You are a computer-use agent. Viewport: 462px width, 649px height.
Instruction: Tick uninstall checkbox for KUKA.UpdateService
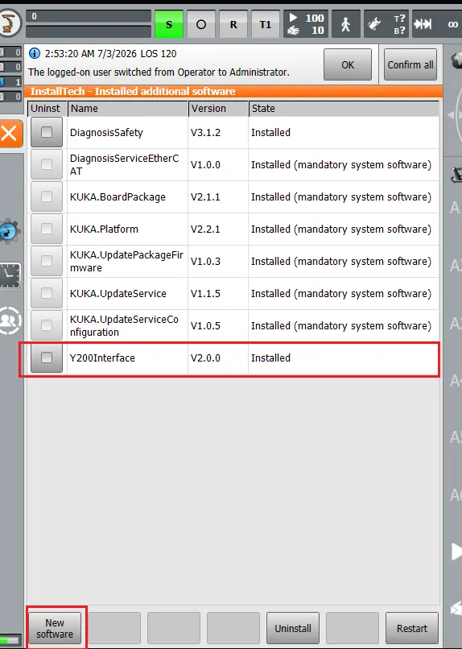47,293
